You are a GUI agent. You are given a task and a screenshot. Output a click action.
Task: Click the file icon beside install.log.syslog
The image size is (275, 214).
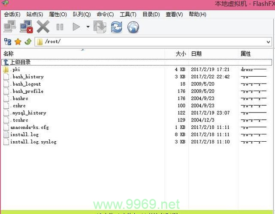point(6,142)
